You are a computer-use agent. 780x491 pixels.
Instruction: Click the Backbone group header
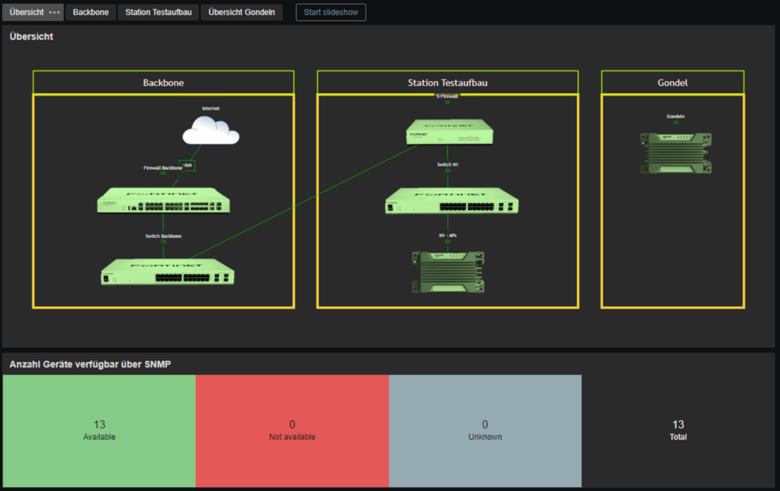click(163, 83)
